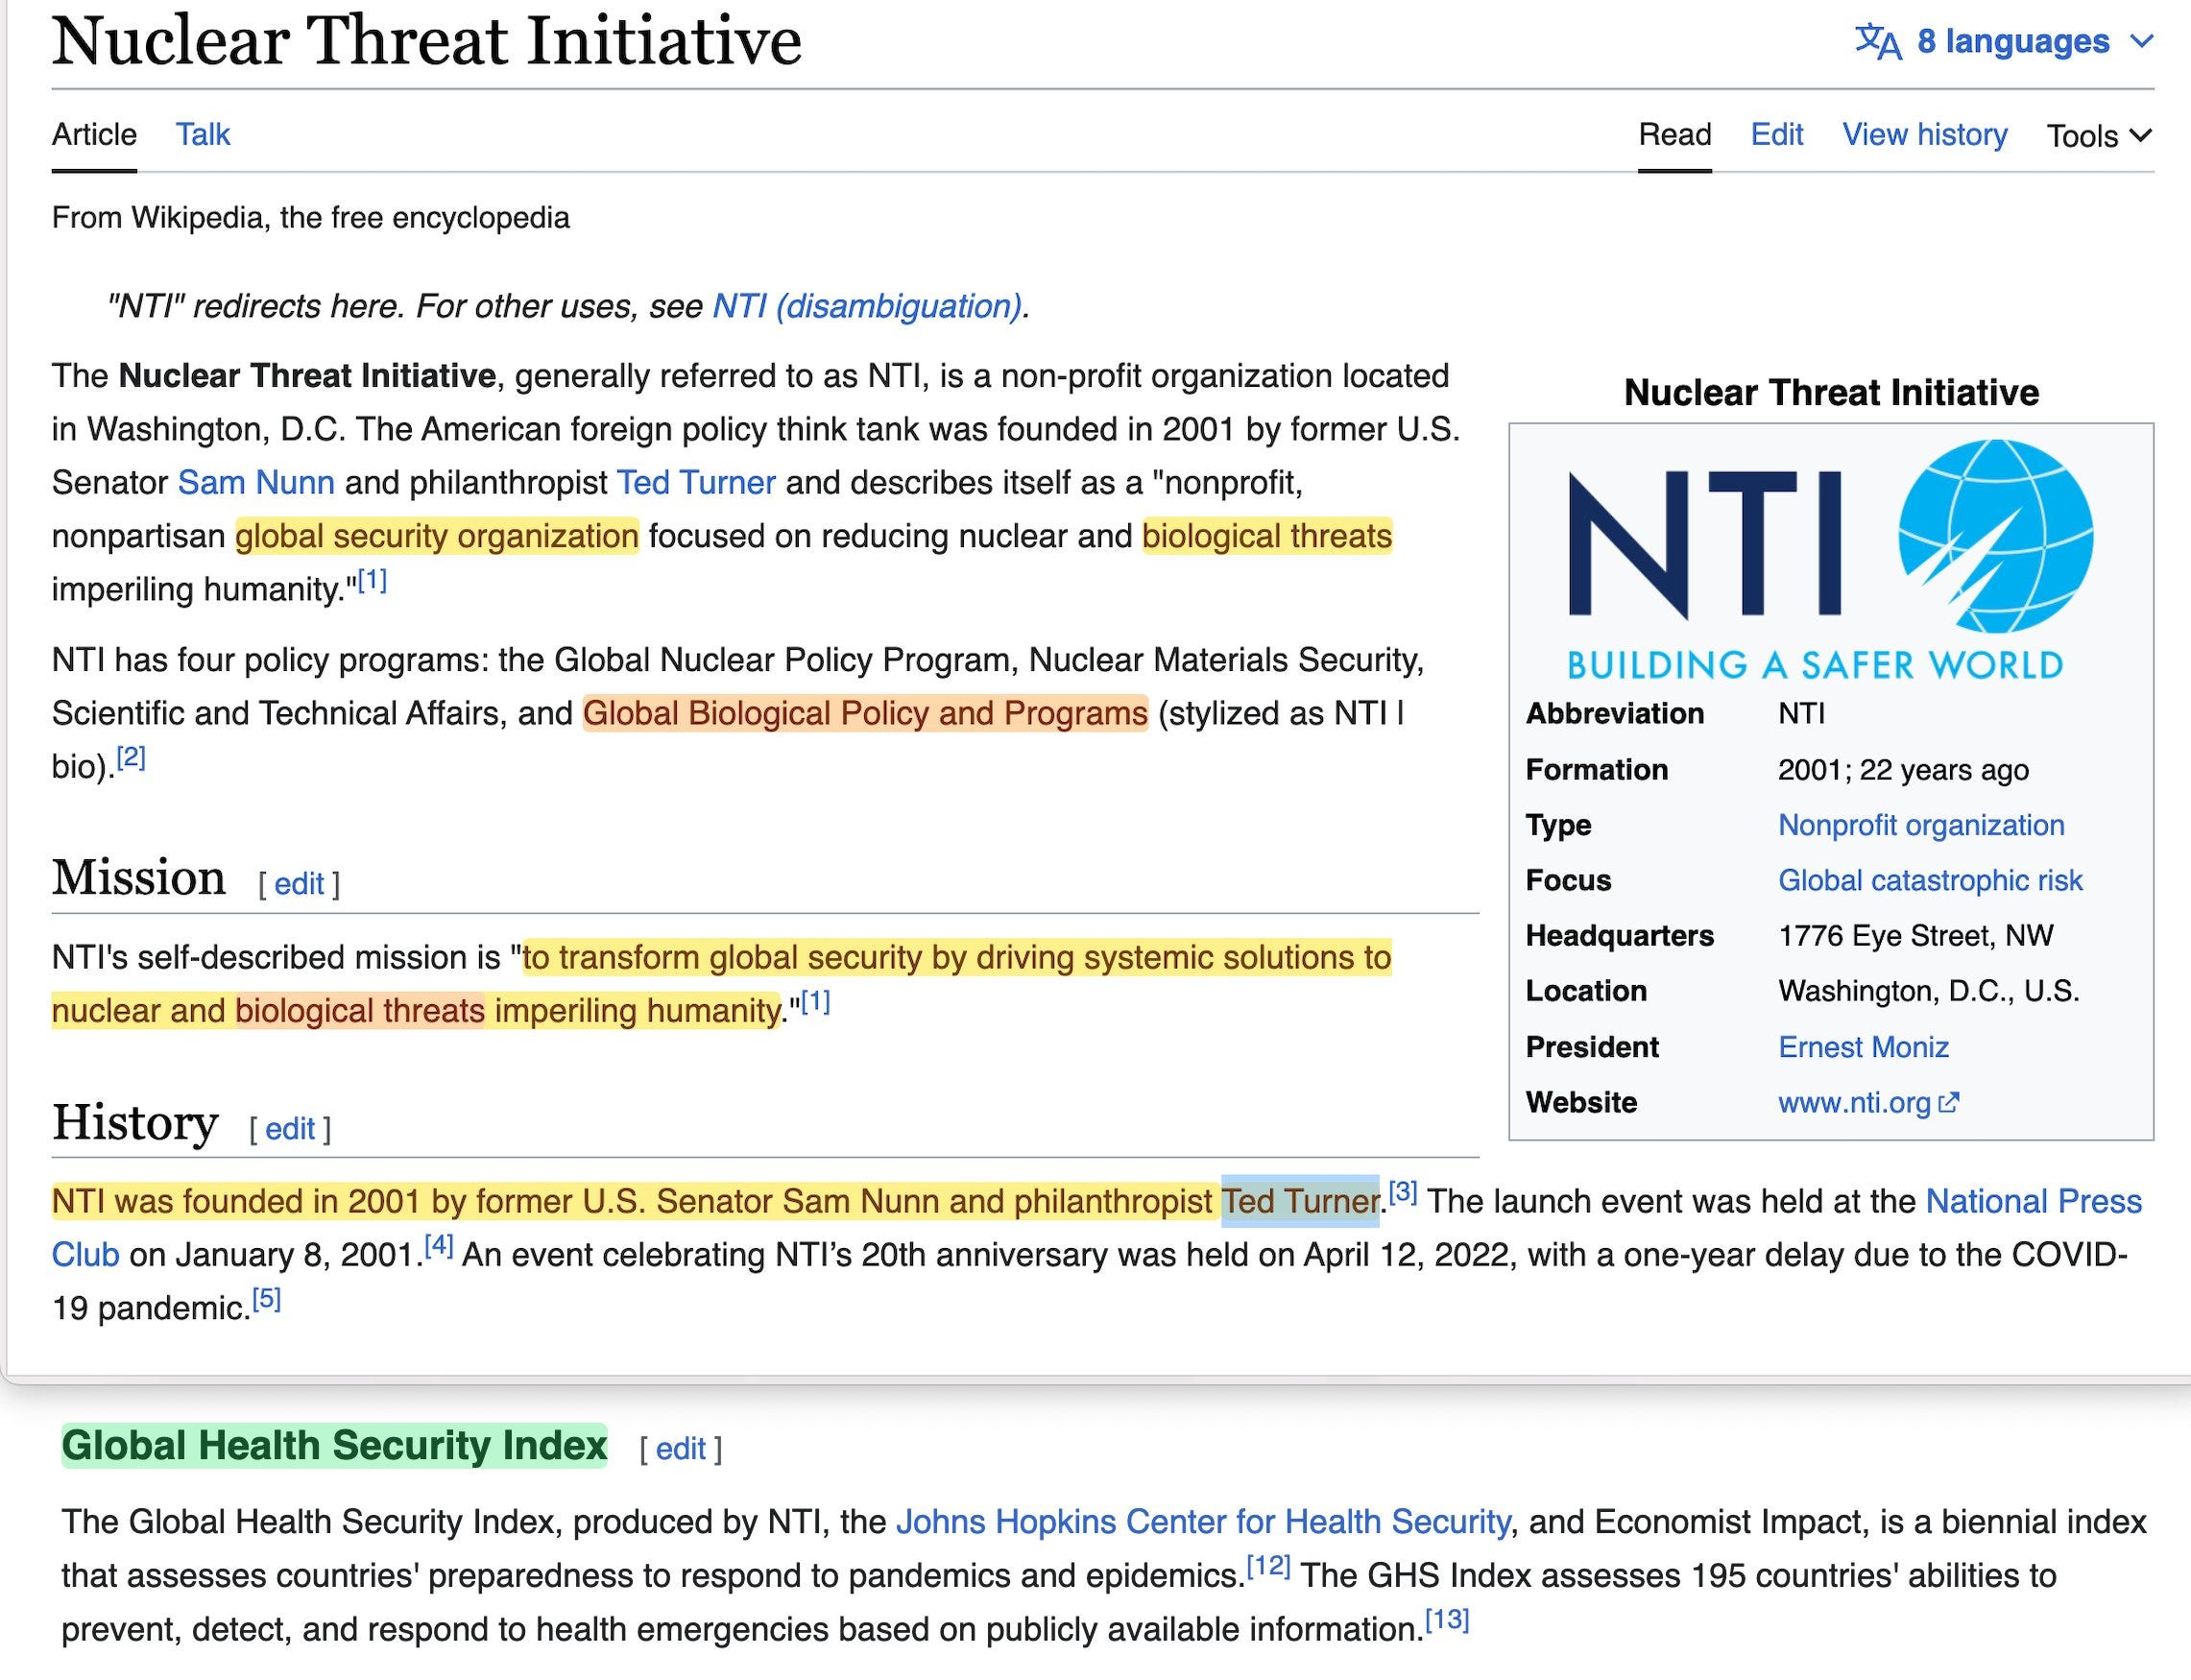Click the highlighted 'Global Biological Policy and Programs' text

pos(865,714)
